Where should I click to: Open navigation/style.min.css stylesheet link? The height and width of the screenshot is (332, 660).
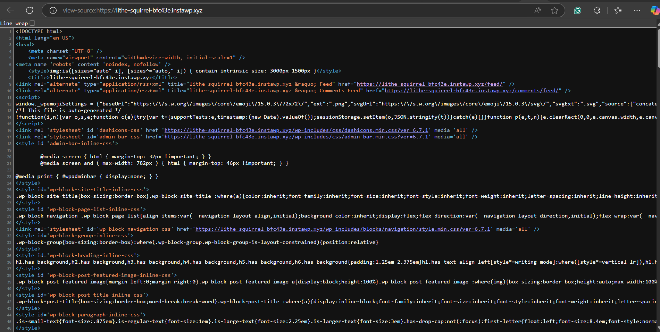(x=343, y=229)
